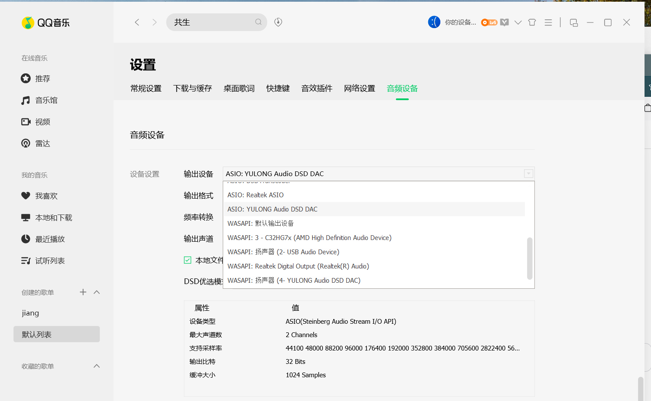Switch to the 音效插件 tab
This screenshot has width=651, height=401.
[316, 88]
